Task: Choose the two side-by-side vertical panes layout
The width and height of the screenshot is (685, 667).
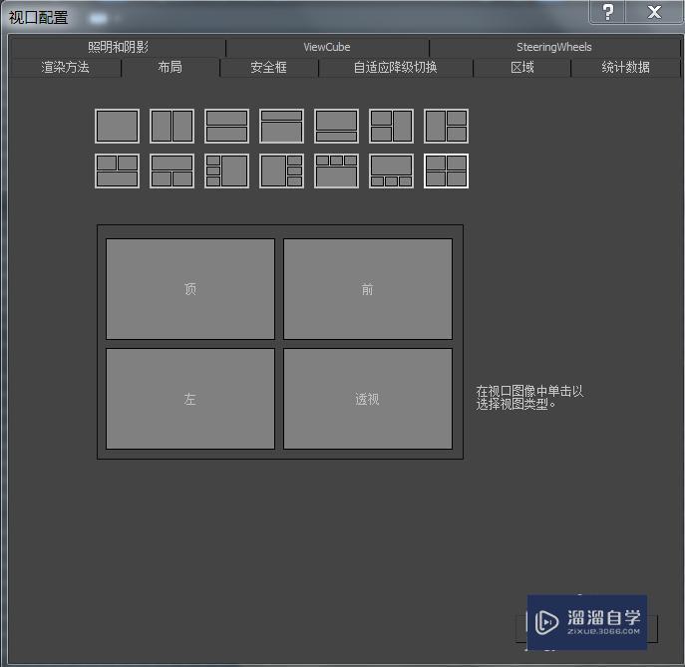Action: pyautogui.click(x=171, y=127)
